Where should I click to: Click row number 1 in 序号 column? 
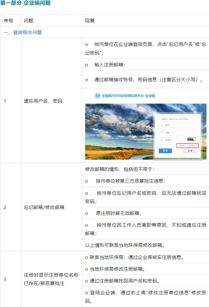[5, 101]
